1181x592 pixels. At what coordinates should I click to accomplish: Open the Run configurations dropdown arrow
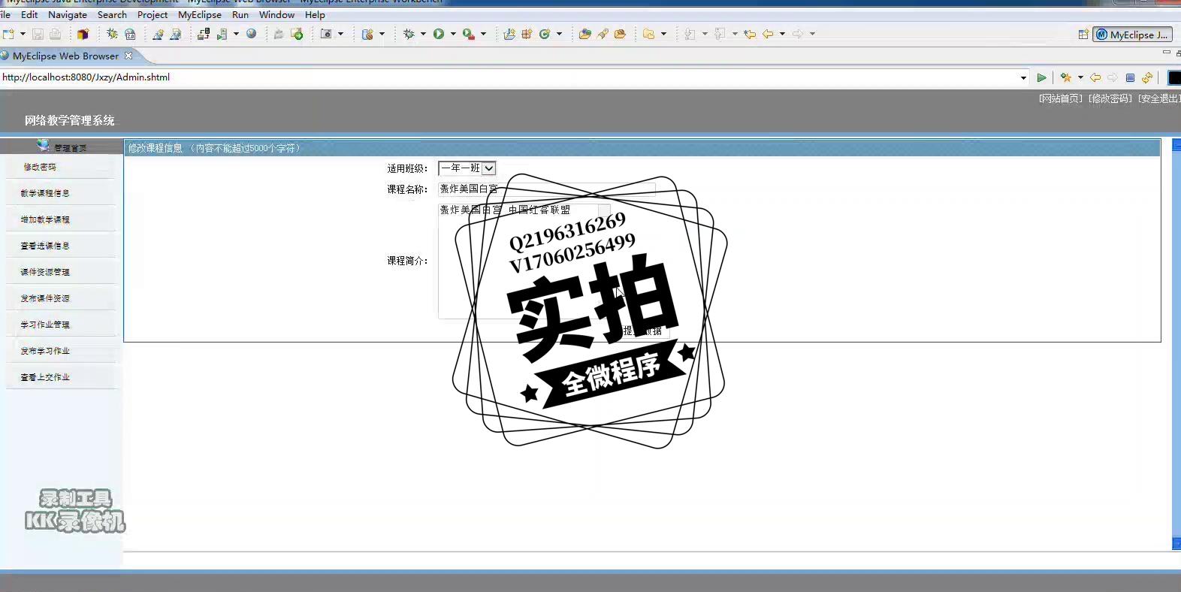pos(453,34)
